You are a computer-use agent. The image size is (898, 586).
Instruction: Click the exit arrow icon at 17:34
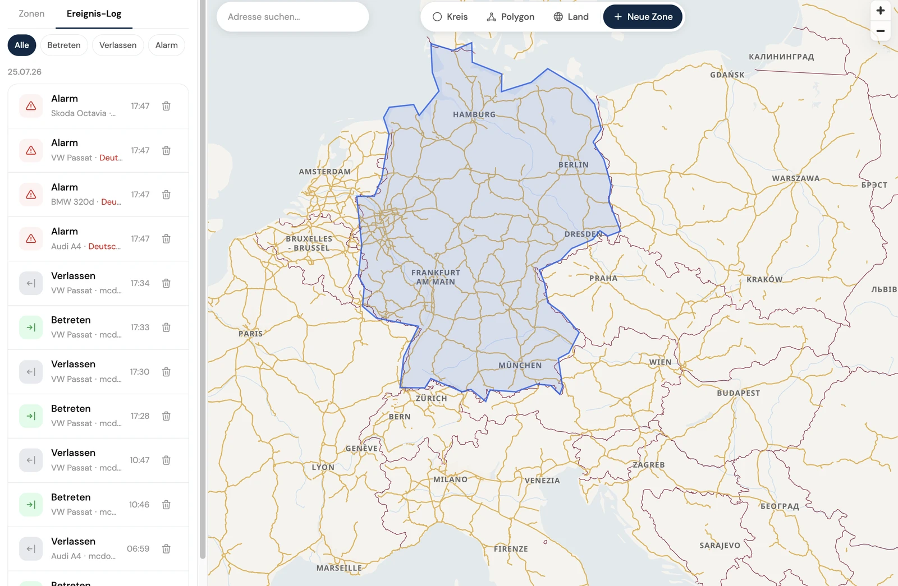coord(31,283)
